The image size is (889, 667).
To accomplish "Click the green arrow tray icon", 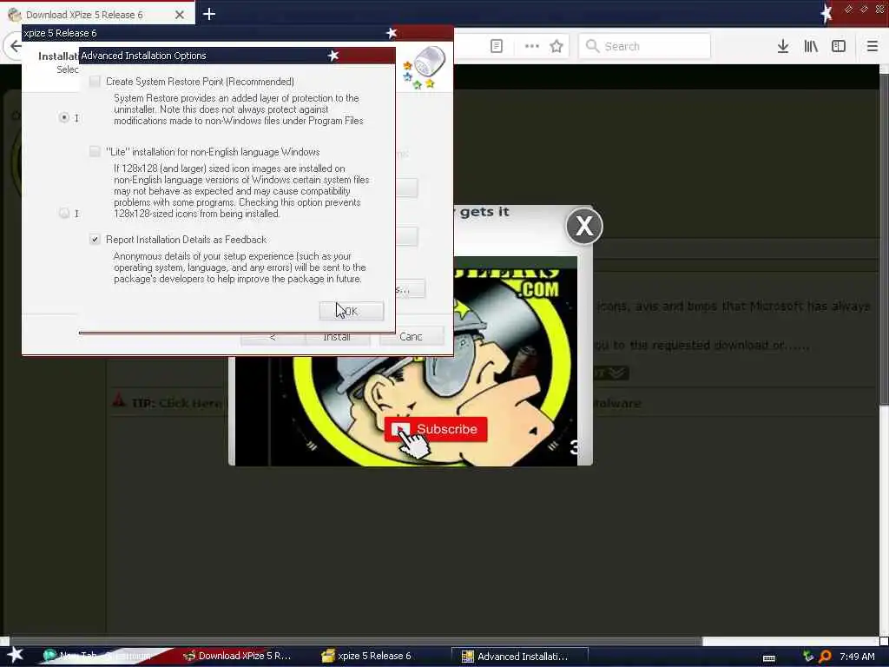I will point(808,657).
